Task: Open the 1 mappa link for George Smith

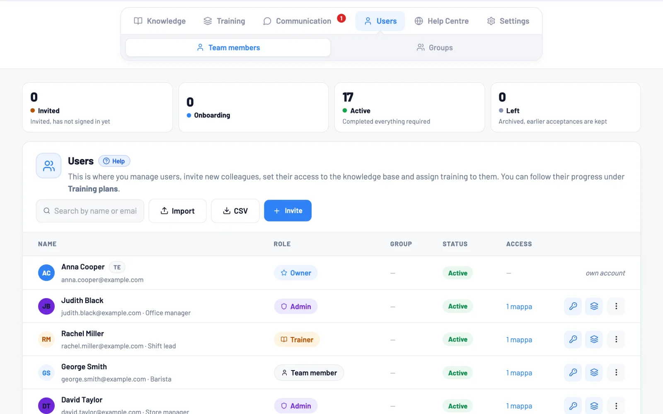Action: tap(519, 373)
